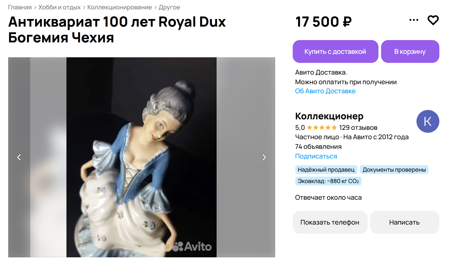Viewport: 461px width, 262px height.
Task: Open seller avatar with letter K
Action: 428,121
